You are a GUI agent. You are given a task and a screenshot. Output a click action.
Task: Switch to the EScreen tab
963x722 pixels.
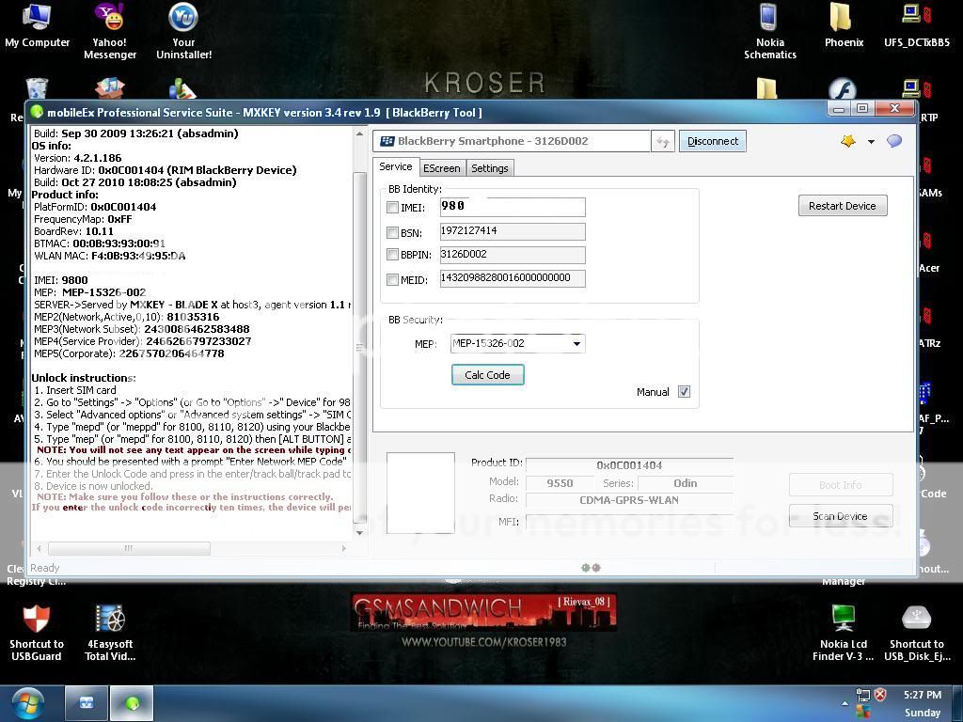click(x=442, y=168)
